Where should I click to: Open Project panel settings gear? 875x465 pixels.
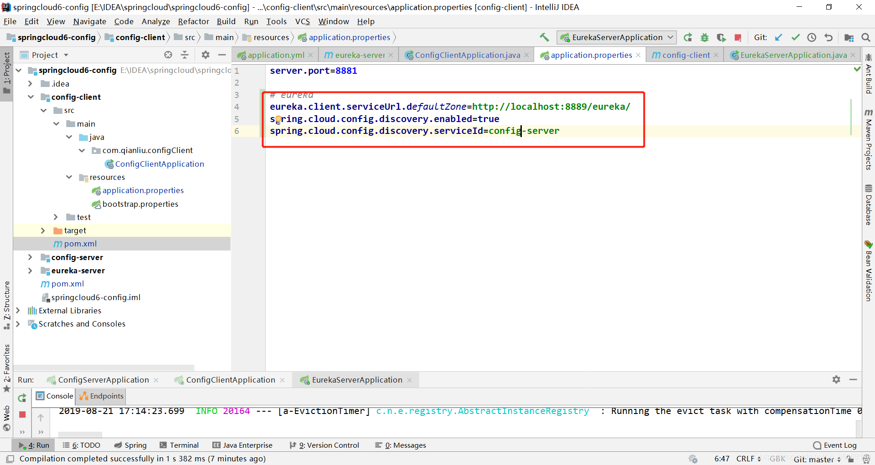click(206, 55)
